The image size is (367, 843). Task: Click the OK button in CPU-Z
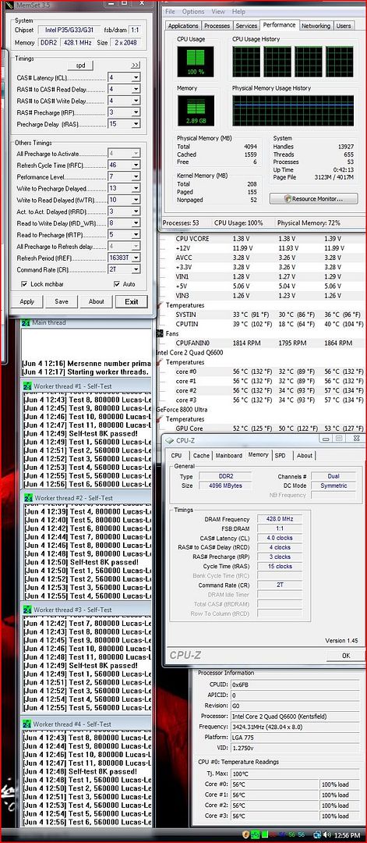(x=345, y=656)
